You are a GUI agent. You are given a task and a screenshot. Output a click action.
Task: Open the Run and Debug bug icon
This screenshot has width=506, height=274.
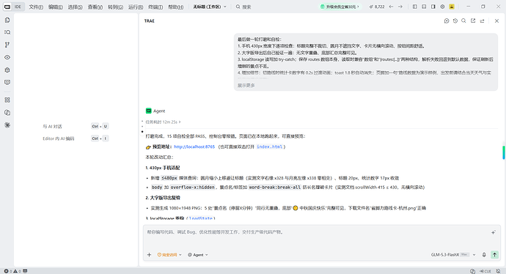coord(7,70)
